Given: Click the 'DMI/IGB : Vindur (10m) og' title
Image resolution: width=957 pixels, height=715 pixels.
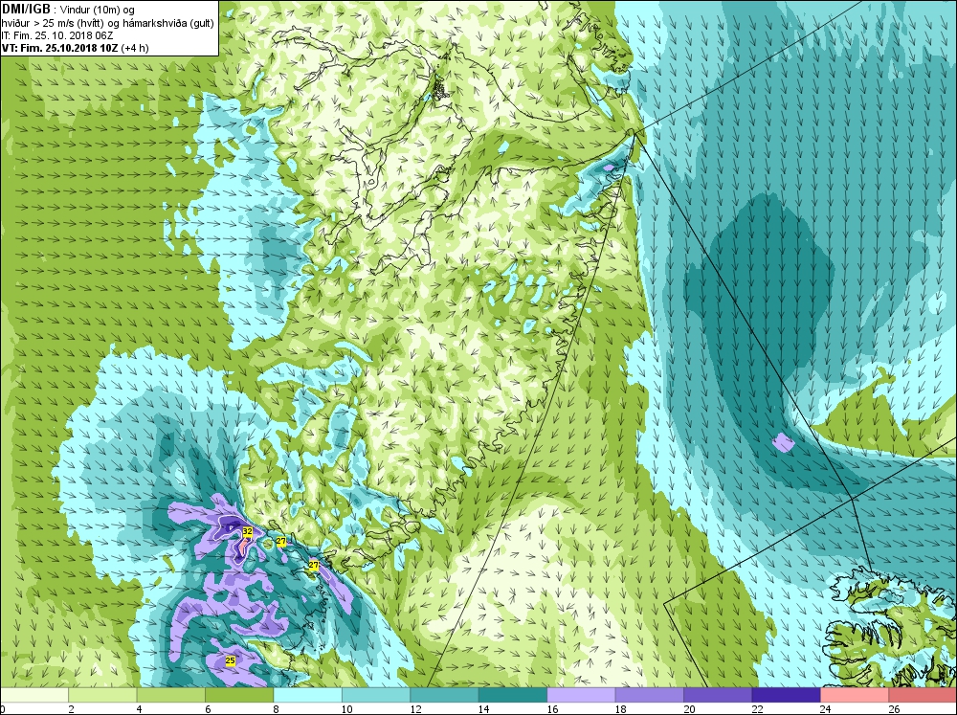Looking at the screenshot, I should [68, 10].
